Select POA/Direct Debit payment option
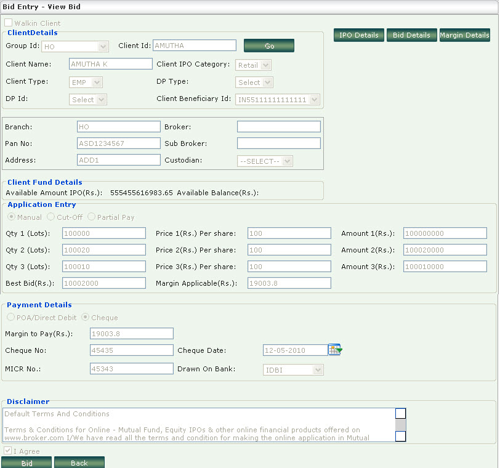The image size is (500, 468). coord(10,318)
